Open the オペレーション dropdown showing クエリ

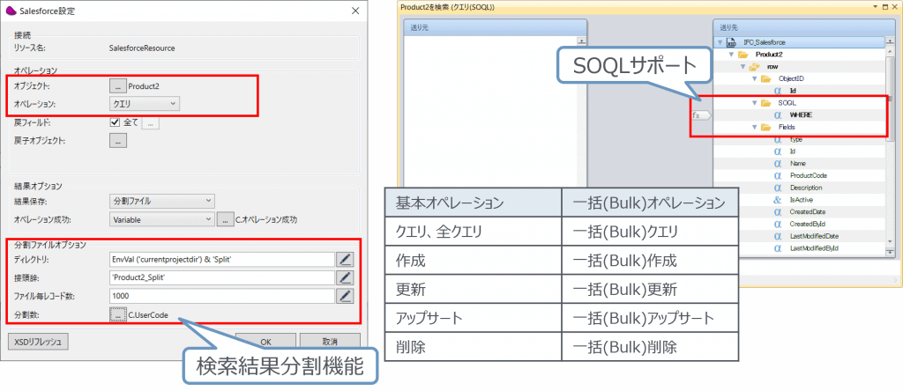(x=145, y=104)
